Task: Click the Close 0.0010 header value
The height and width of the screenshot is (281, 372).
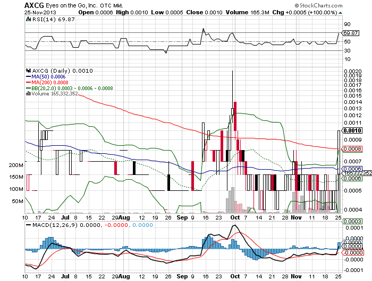Action: 204,12
